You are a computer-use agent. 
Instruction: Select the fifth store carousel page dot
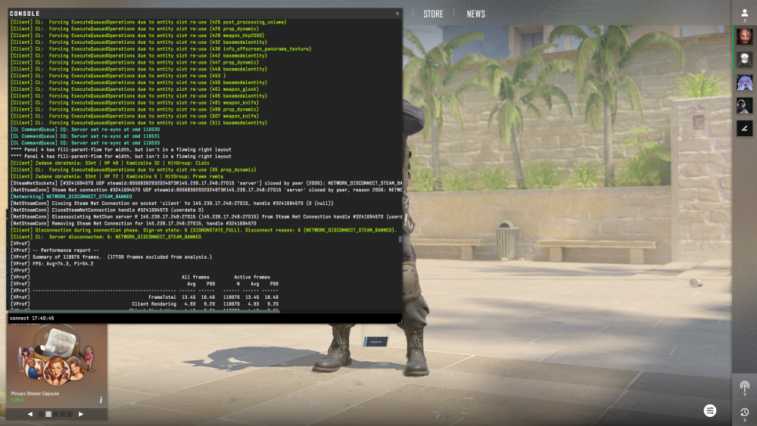coord(70,414)
